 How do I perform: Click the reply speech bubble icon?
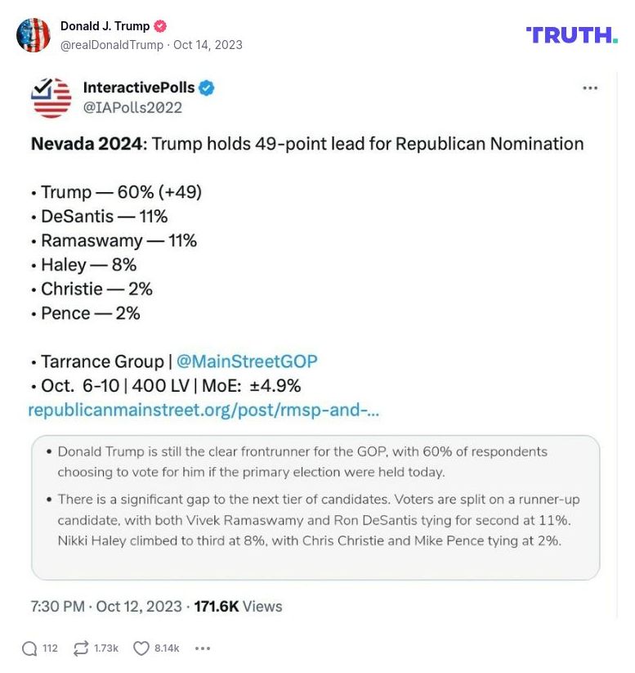click(29, 648)
